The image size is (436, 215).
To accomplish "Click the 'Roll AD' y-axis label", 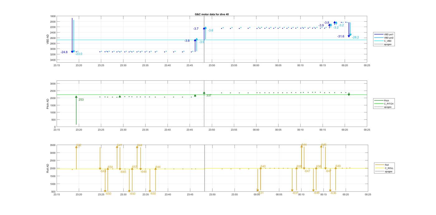I will 48,168.
